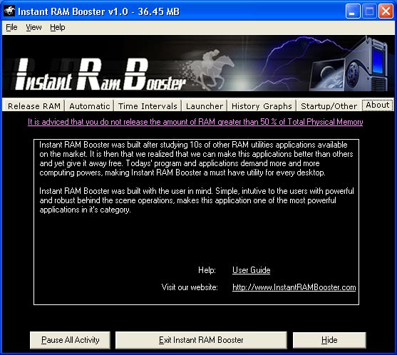Click Exit Instant RAM Booster button
397x355 pixels.
(x=201, y=340)
